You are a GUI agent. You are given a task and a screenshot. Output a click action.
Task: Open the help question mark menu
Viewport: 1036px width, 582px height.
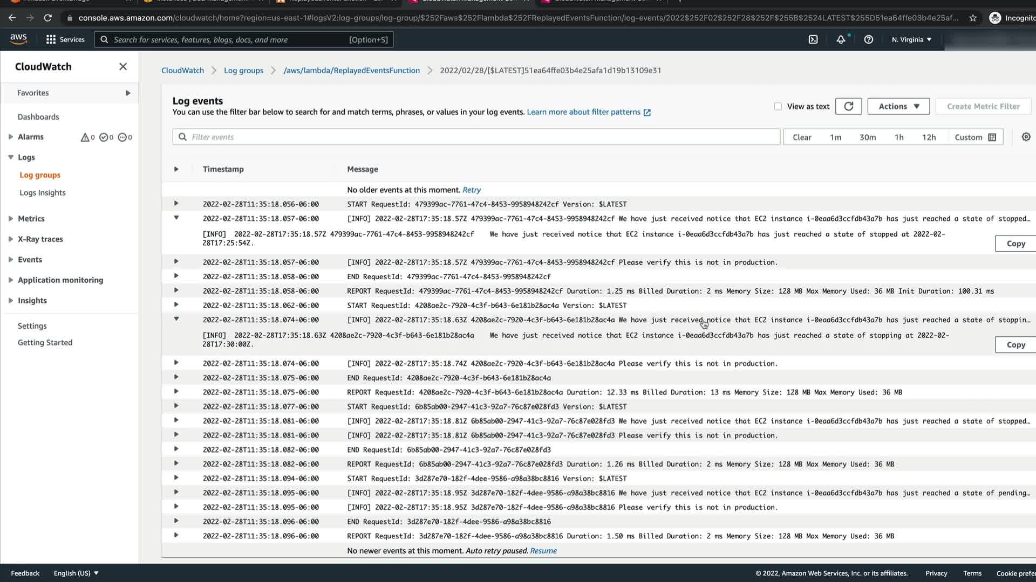(868, 39)
